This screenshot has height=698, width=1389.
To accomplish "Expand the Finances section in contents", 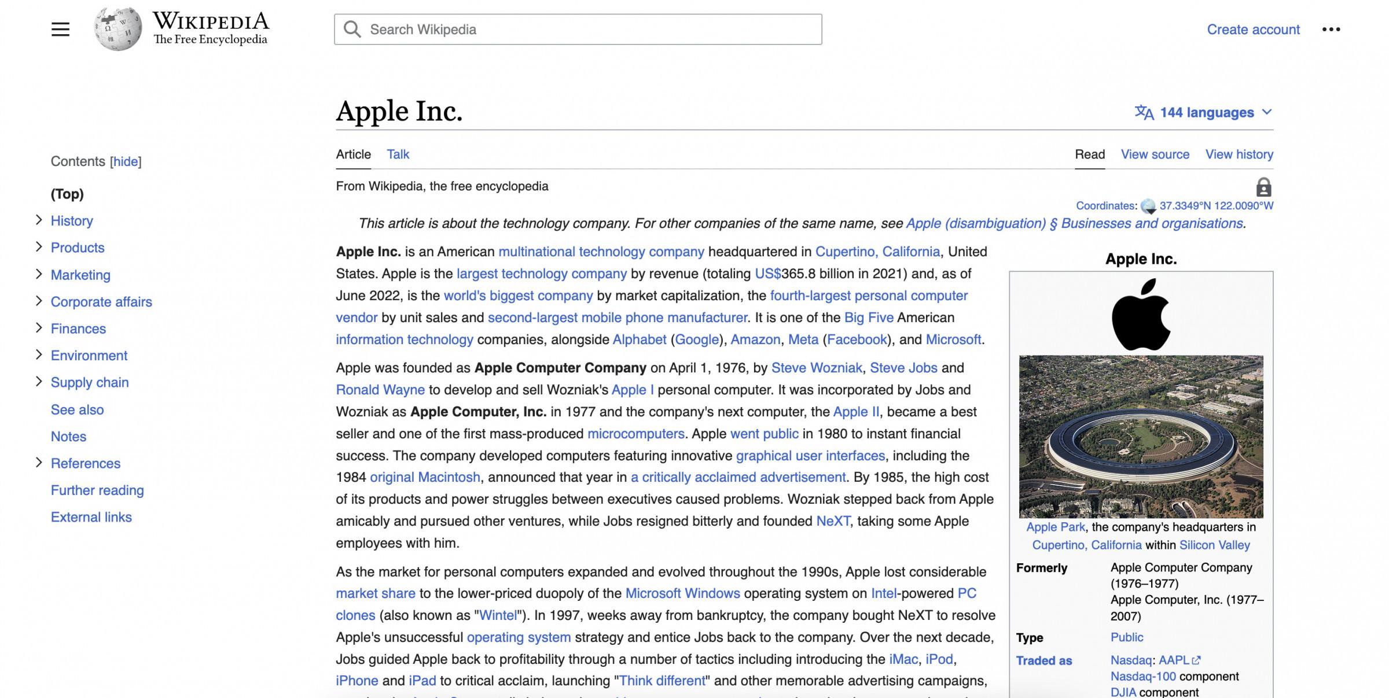I will pos(39,328).
